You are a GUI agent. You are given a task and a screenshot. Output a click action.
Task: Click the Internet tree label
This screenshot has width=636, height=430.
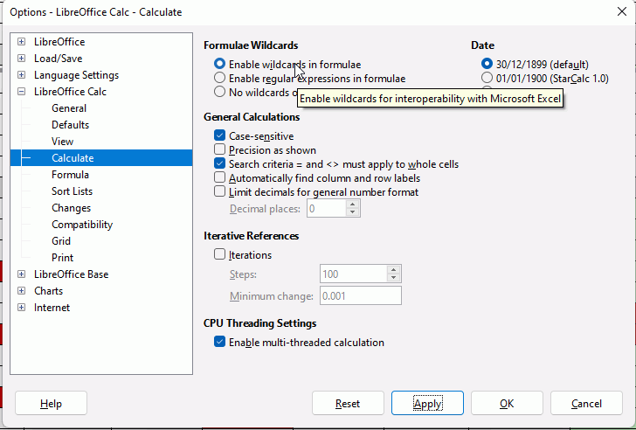[52, 308]
